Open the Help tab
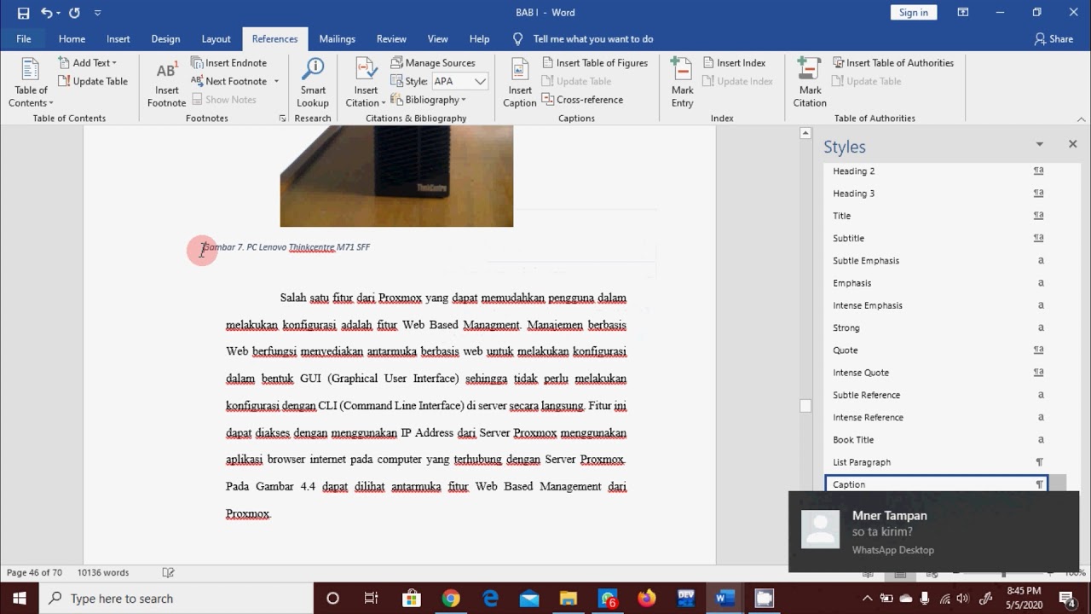 tap(479, 38)
